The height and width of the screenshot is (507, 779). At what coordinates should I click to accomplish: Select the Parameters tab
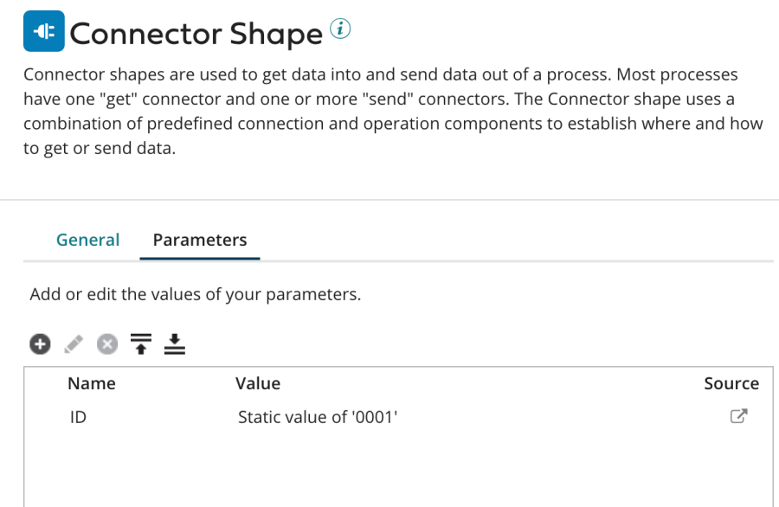pos(200,240)
